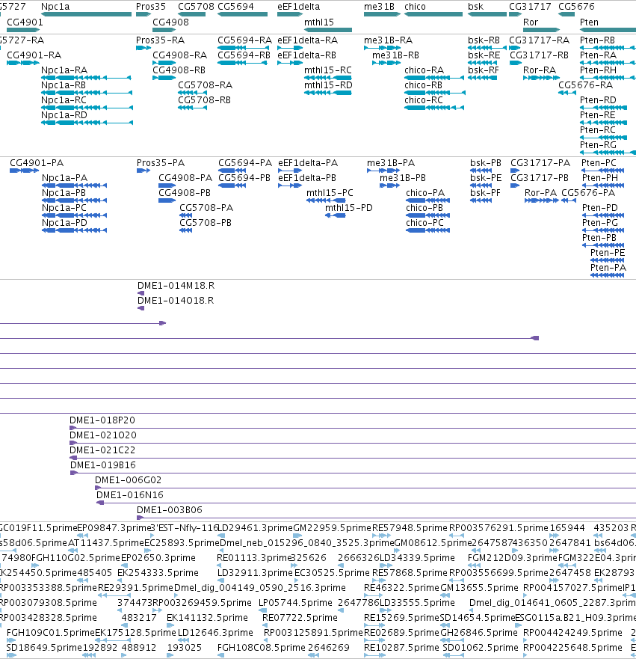The image size is (636, 659).
Task: Click the bsk gene glyph
Action: tap(487, 14)
